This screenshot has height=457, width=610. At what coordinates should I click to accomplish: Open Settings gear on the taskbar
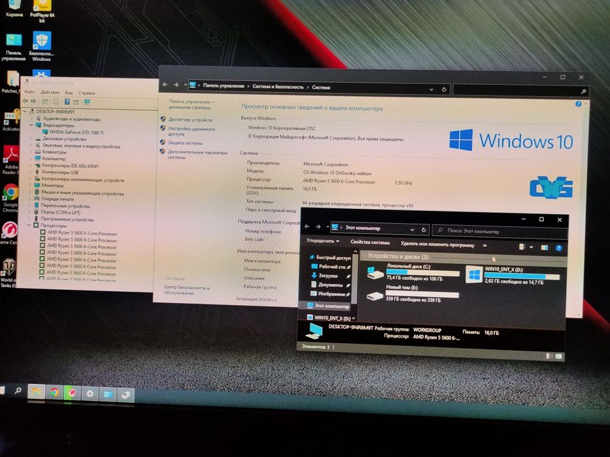click(x=90, y=394)
